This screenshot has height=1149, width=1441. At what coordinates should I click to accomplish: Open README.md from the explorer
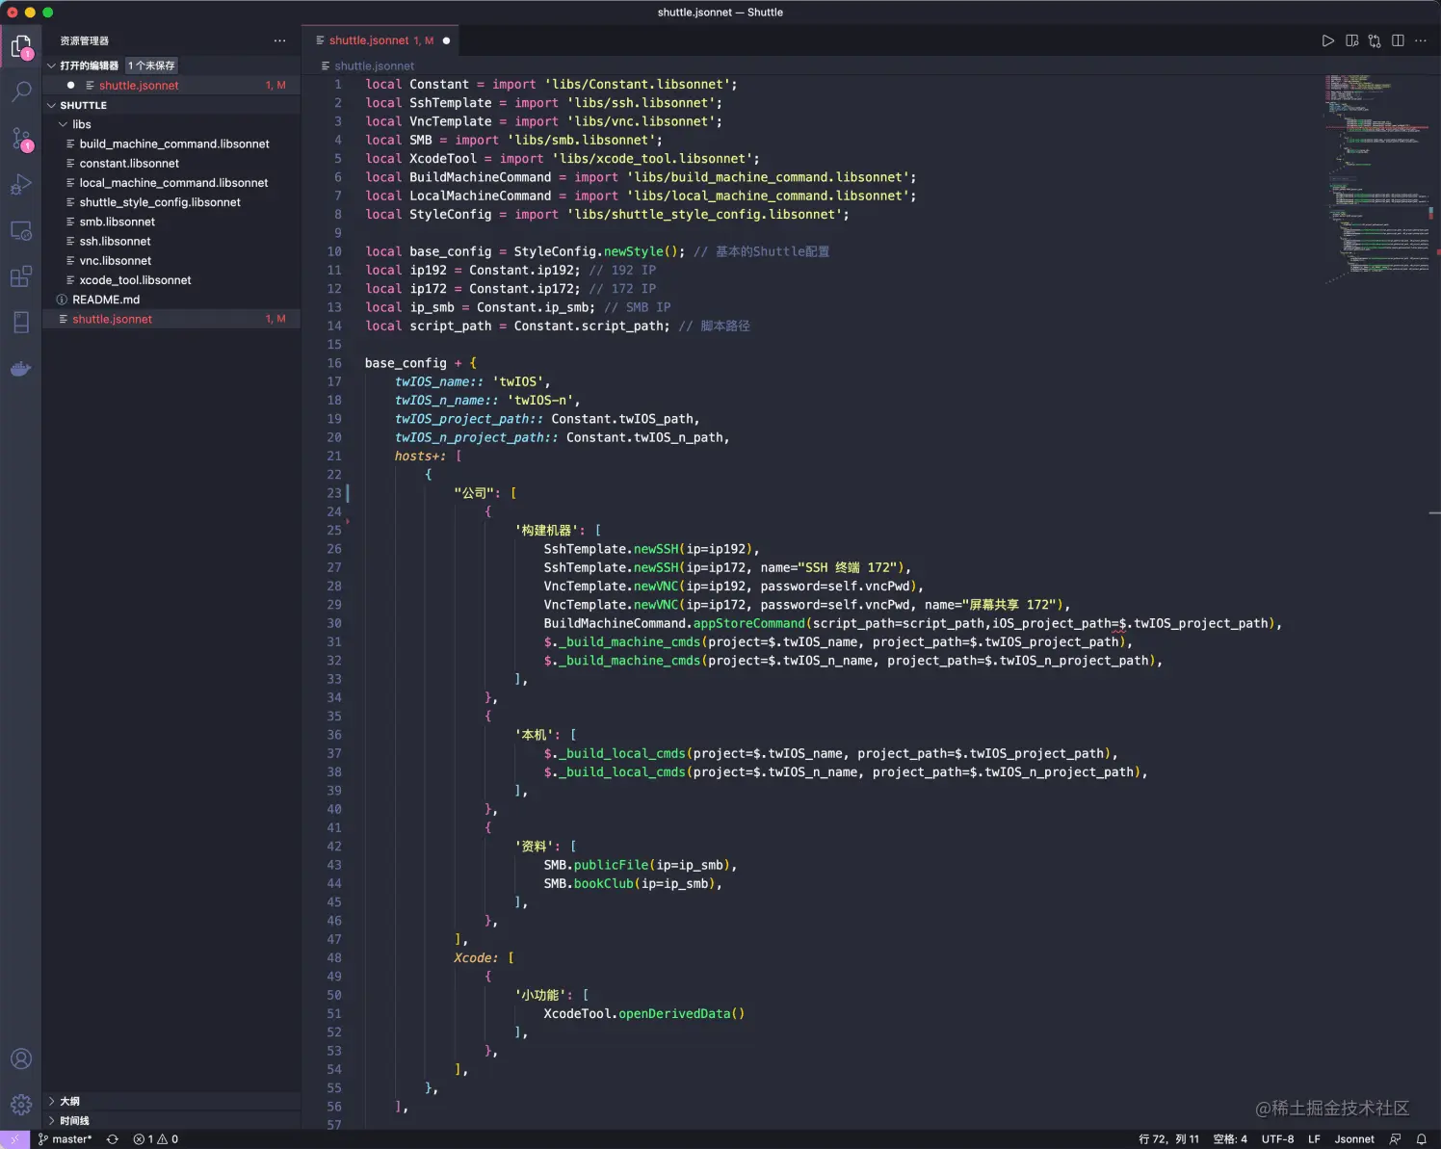pyautogui.click(x=106, y=299)
